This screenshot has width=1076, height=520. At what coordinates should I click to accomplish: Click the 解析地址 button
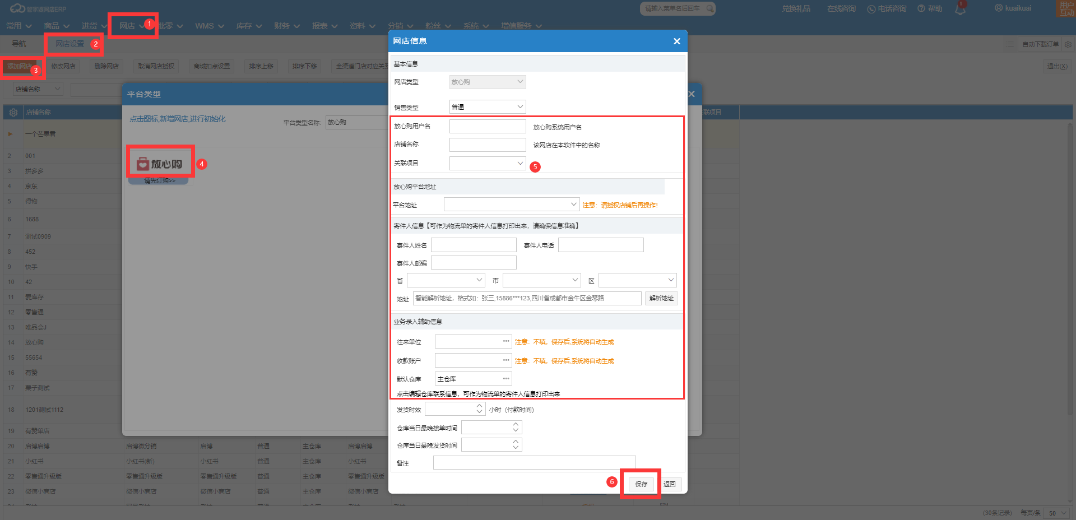[x=661, y=298]
